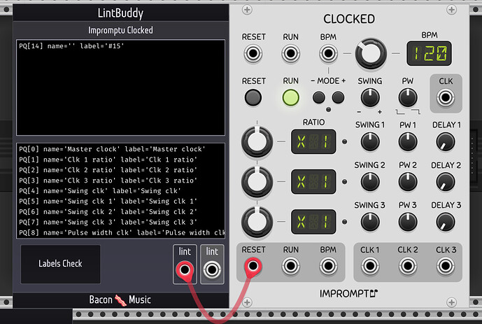
Task: Click the Impromptu Clocked heading text
Action: [120, 30]
